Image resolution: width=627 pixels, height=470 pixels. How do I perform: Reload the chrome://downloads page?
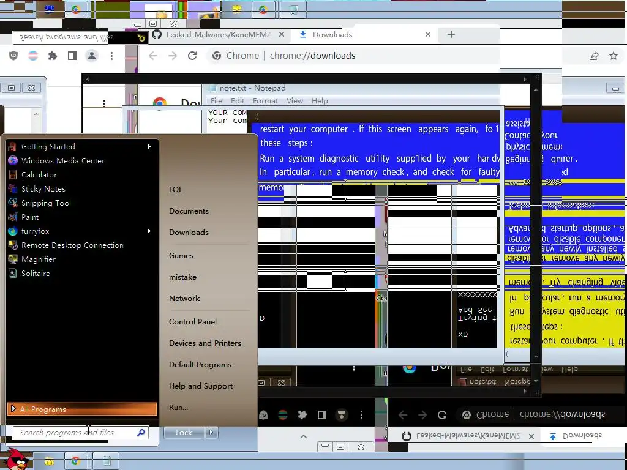coord(192,56)
